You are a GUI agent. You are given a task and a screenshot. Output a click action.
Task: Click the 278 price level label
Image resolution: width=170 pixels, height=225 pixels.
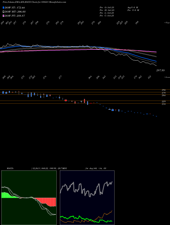coord(164,93)
